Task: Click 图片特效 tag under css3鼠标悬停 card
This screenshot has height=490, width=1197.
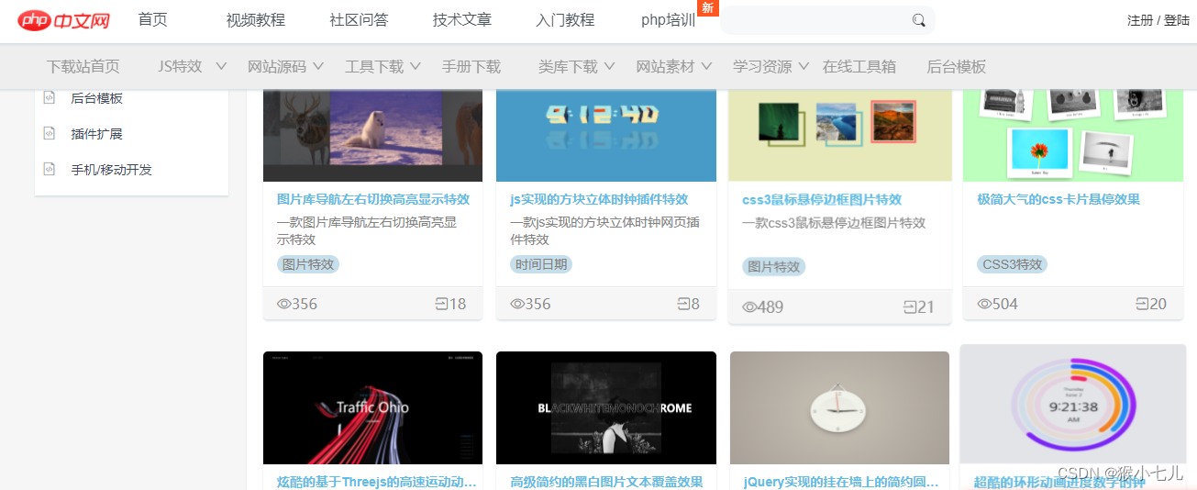Action: (773, 267)
